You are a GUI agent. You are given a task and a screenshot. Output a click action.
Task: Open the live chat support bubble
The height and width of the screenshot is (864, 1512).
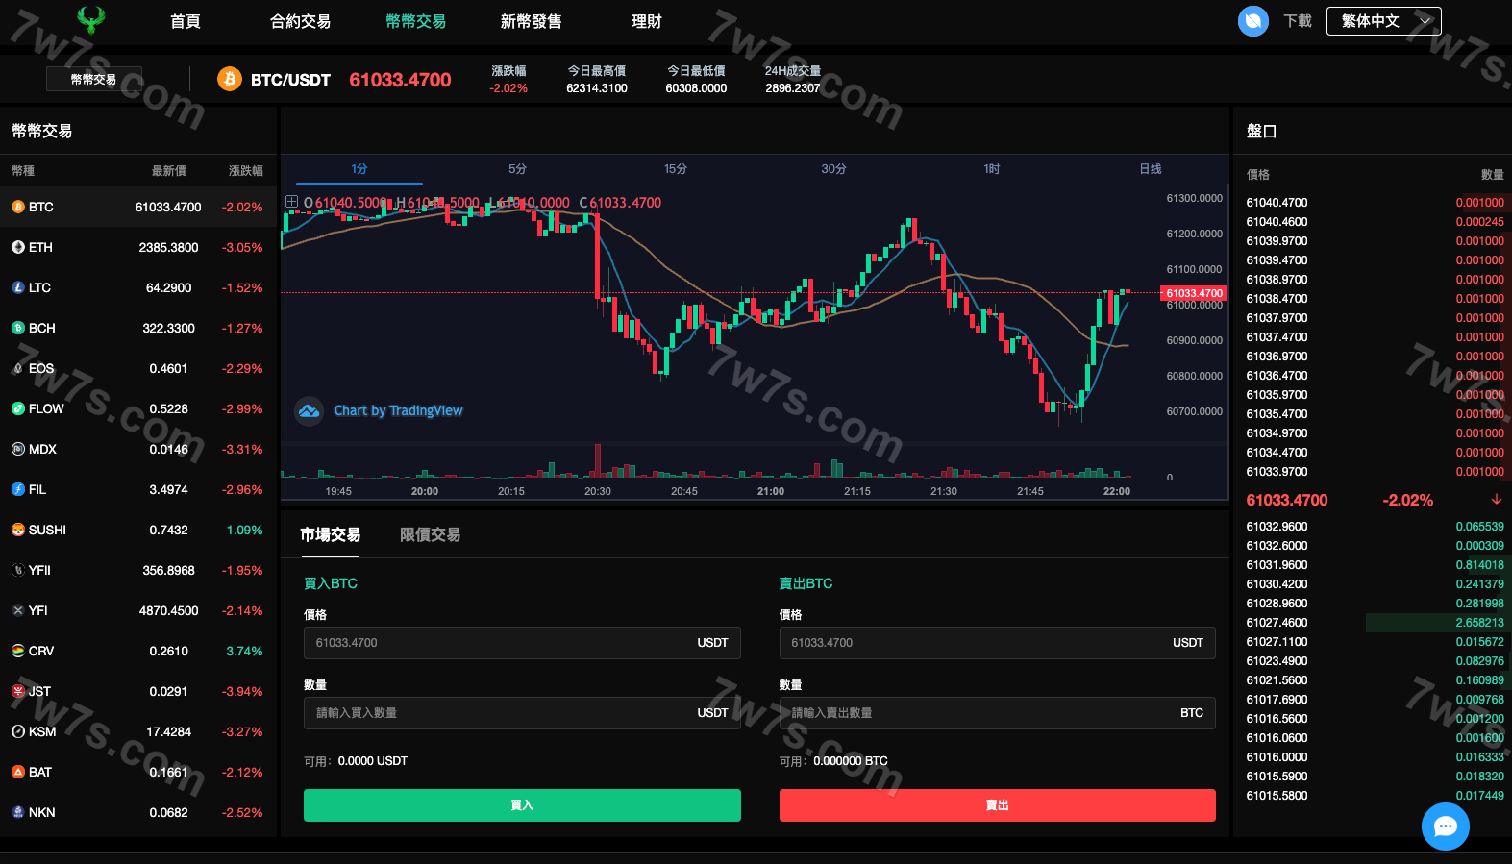(x=1445, y=826)
